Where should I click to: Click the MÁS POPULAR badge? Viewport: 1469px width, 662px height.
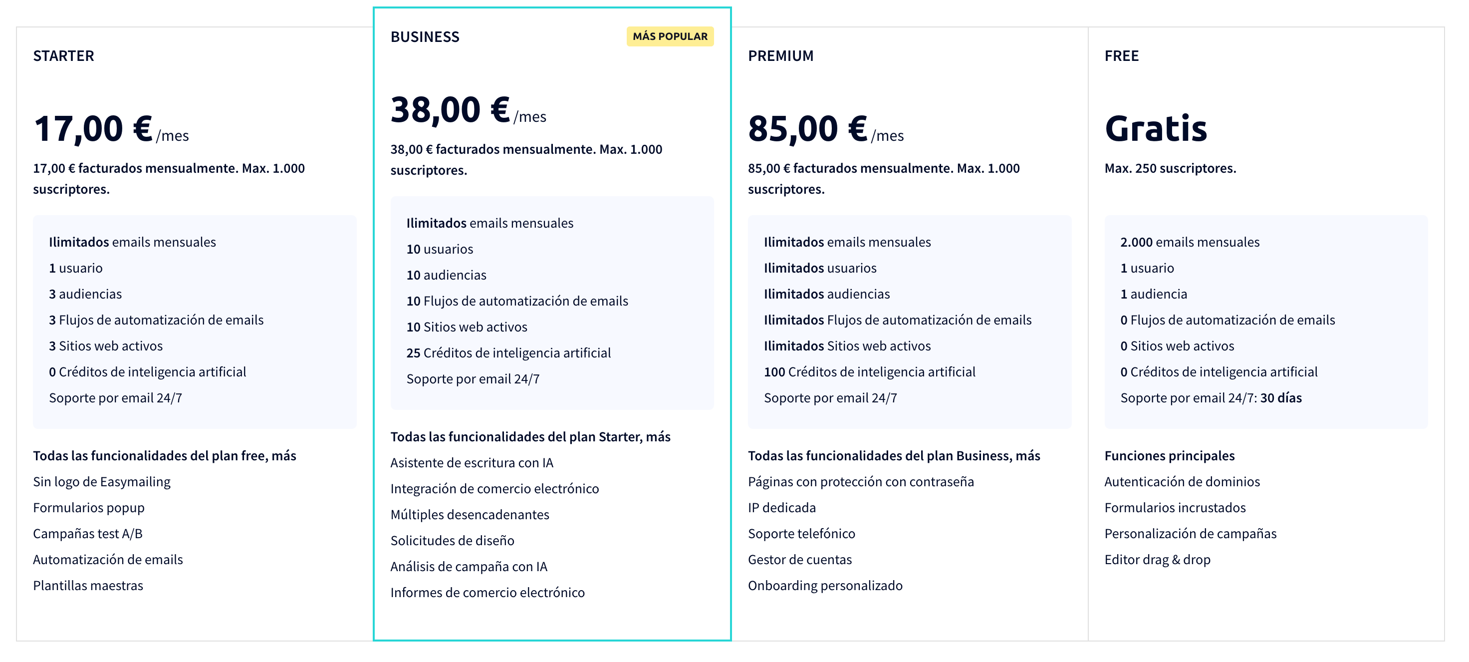(x=670, y=36)
